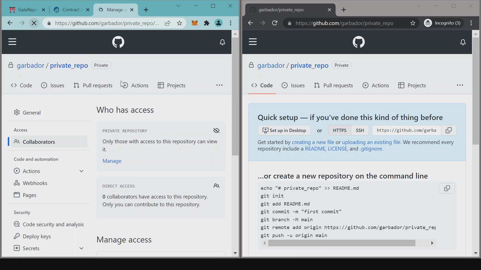481x270 pixels.
Task: Click GitHub logo in Incognito window header
Action: click(x=359, y=42)
